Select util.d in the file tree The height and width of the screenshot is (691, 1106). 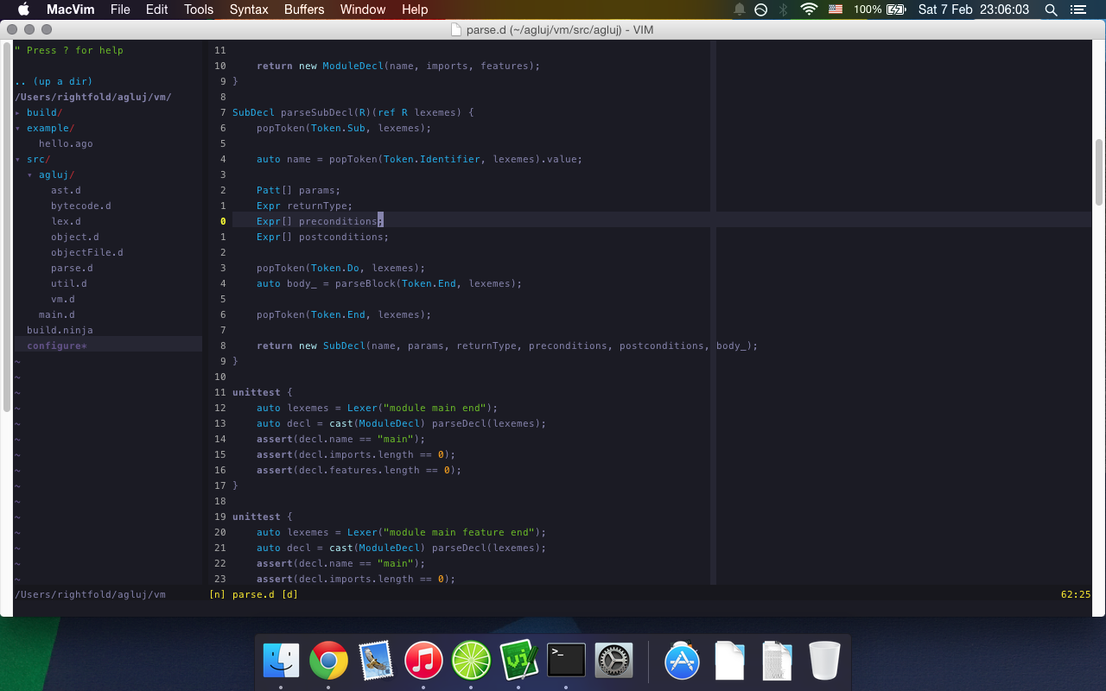[69, 283]
